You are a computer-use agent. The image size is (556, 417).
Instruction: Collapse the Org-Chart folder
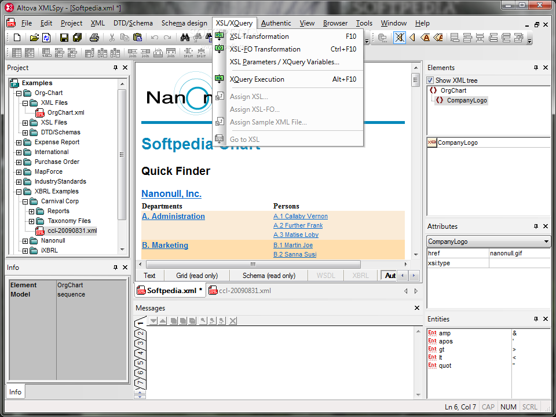tap(19, 94)
